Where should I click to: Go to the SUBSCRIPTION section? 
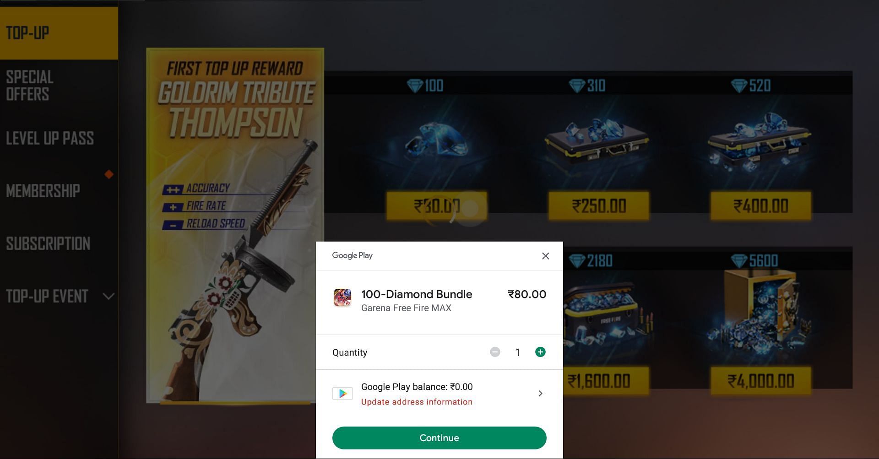(x=48, y=243)
